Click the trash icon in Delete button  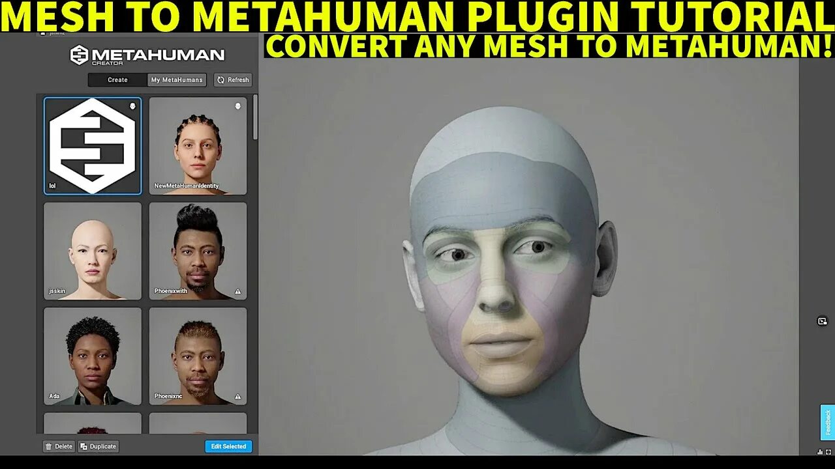click(50, 447)
